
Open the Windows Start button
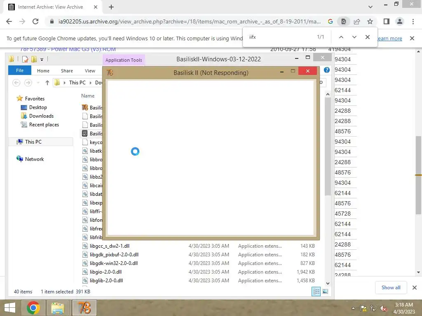10,308
